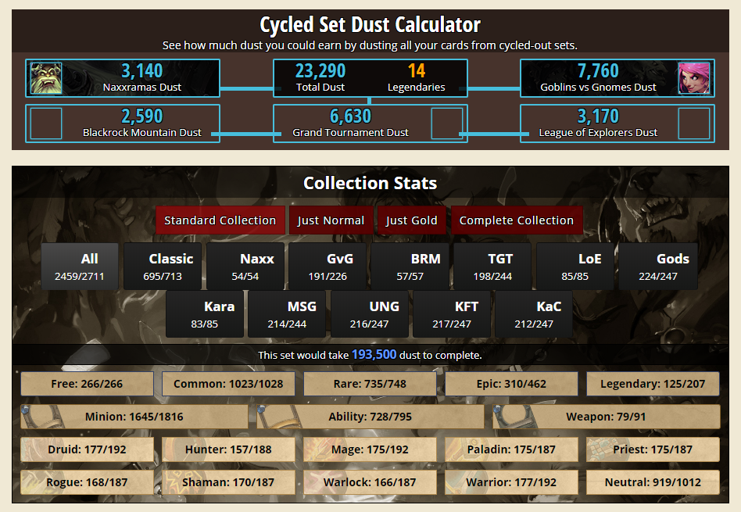Click the Goblins vs Gnomes pink-haired portrait
The width and height of the screenshot is (741, 512).
pyautogui.click(x=694, y=78)
